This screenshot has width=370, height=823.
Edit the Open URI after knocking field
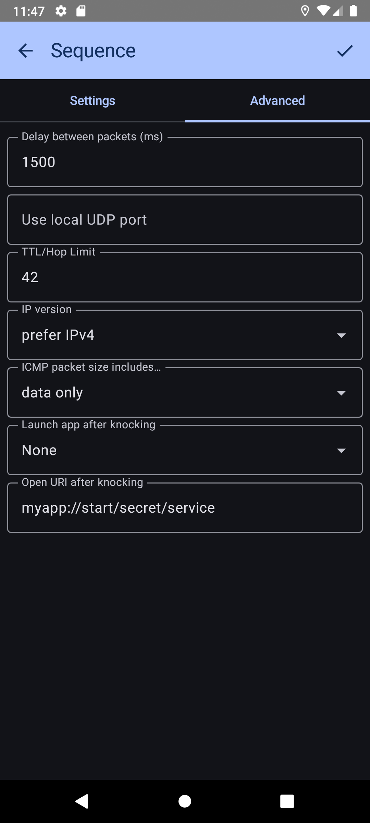[185, 508]
